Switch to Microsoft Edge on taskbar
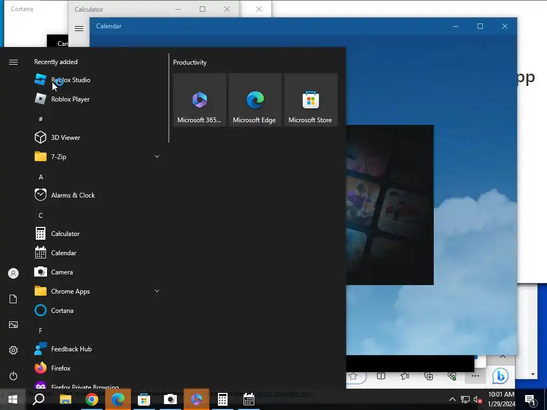 point(118,399)
